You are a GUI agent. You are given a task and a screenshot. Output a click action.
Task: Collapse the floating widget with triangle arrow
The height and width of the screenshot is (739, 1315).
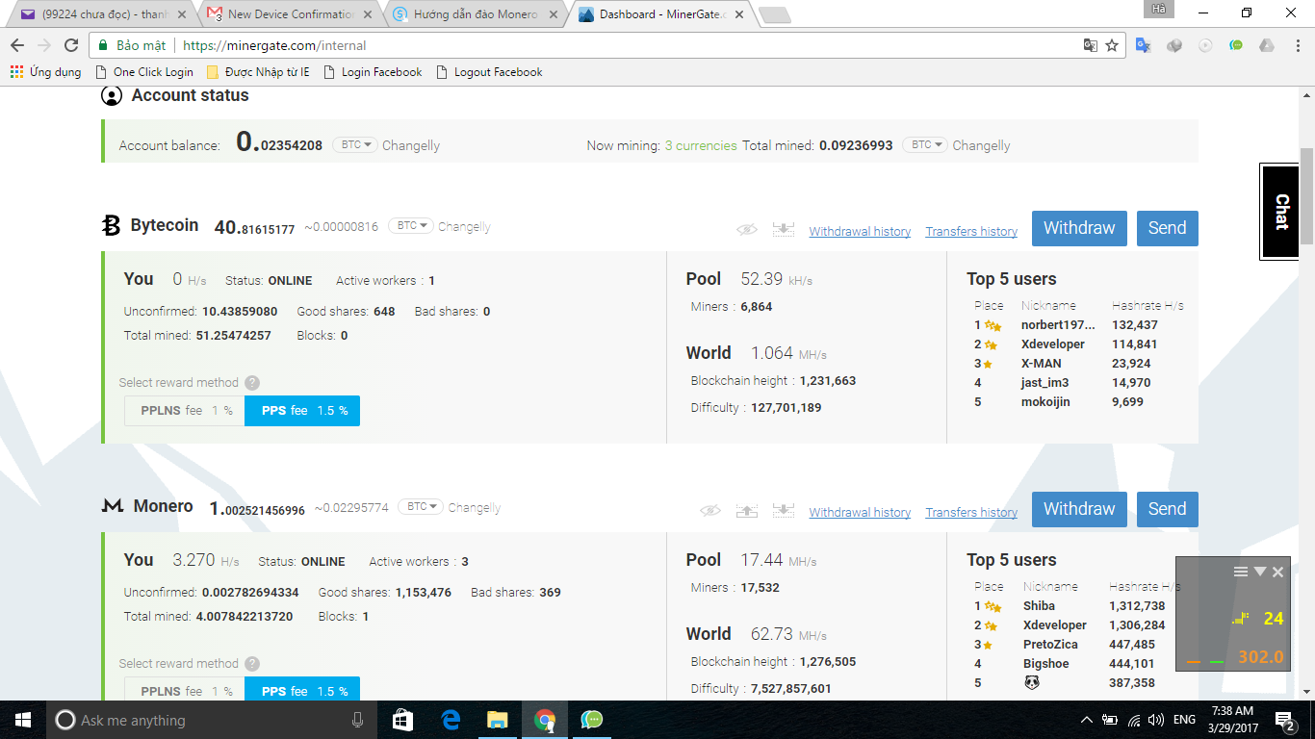point(1259,572)
